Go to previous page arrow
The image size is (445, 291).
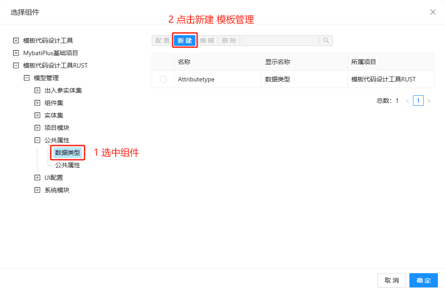click(x=408, y=101)
